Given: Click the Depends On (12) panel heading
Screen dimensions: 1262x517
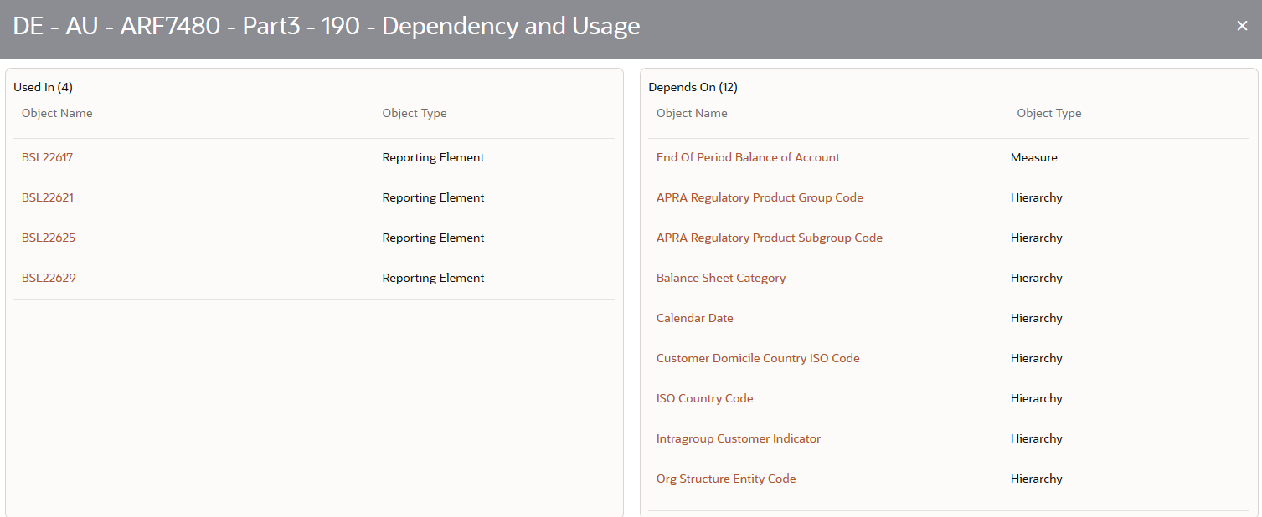Looking at the screenshot, I should coord(692,86).
